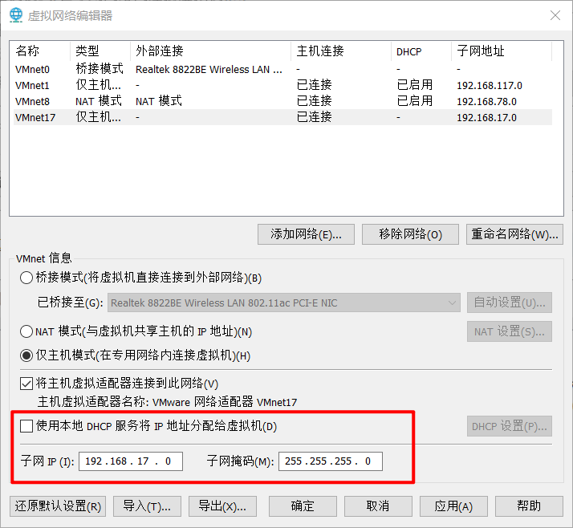Close the virtual network editor window
573x528 pixels.
[555, 15]
